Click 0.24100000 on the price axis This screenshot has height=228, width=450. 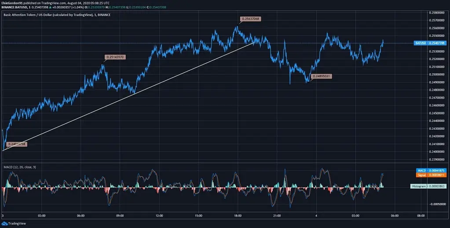point(437,144)
